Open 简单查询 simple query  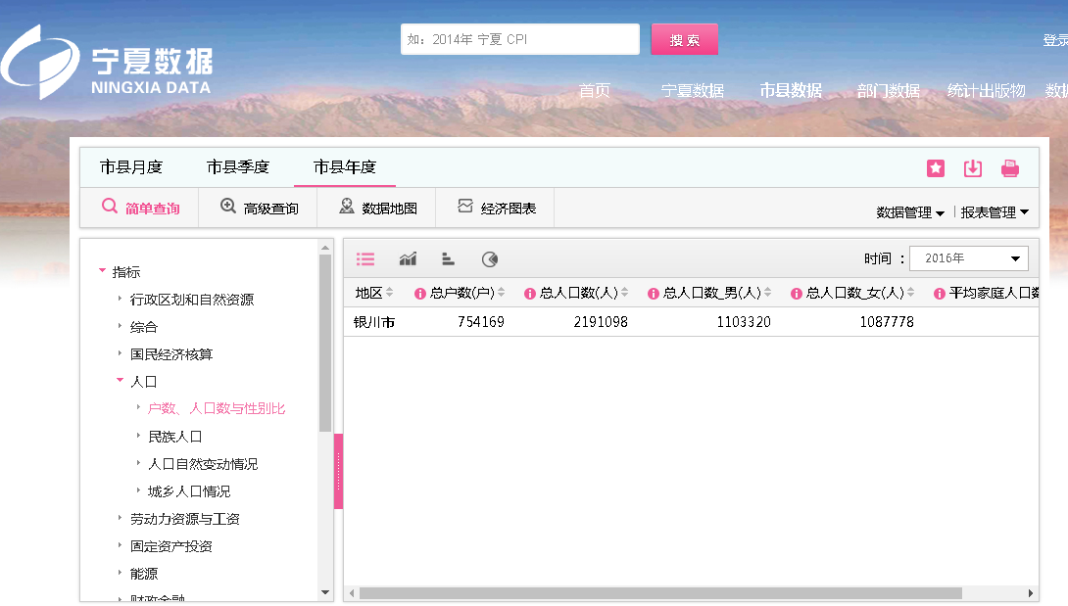tap(140, 208)
